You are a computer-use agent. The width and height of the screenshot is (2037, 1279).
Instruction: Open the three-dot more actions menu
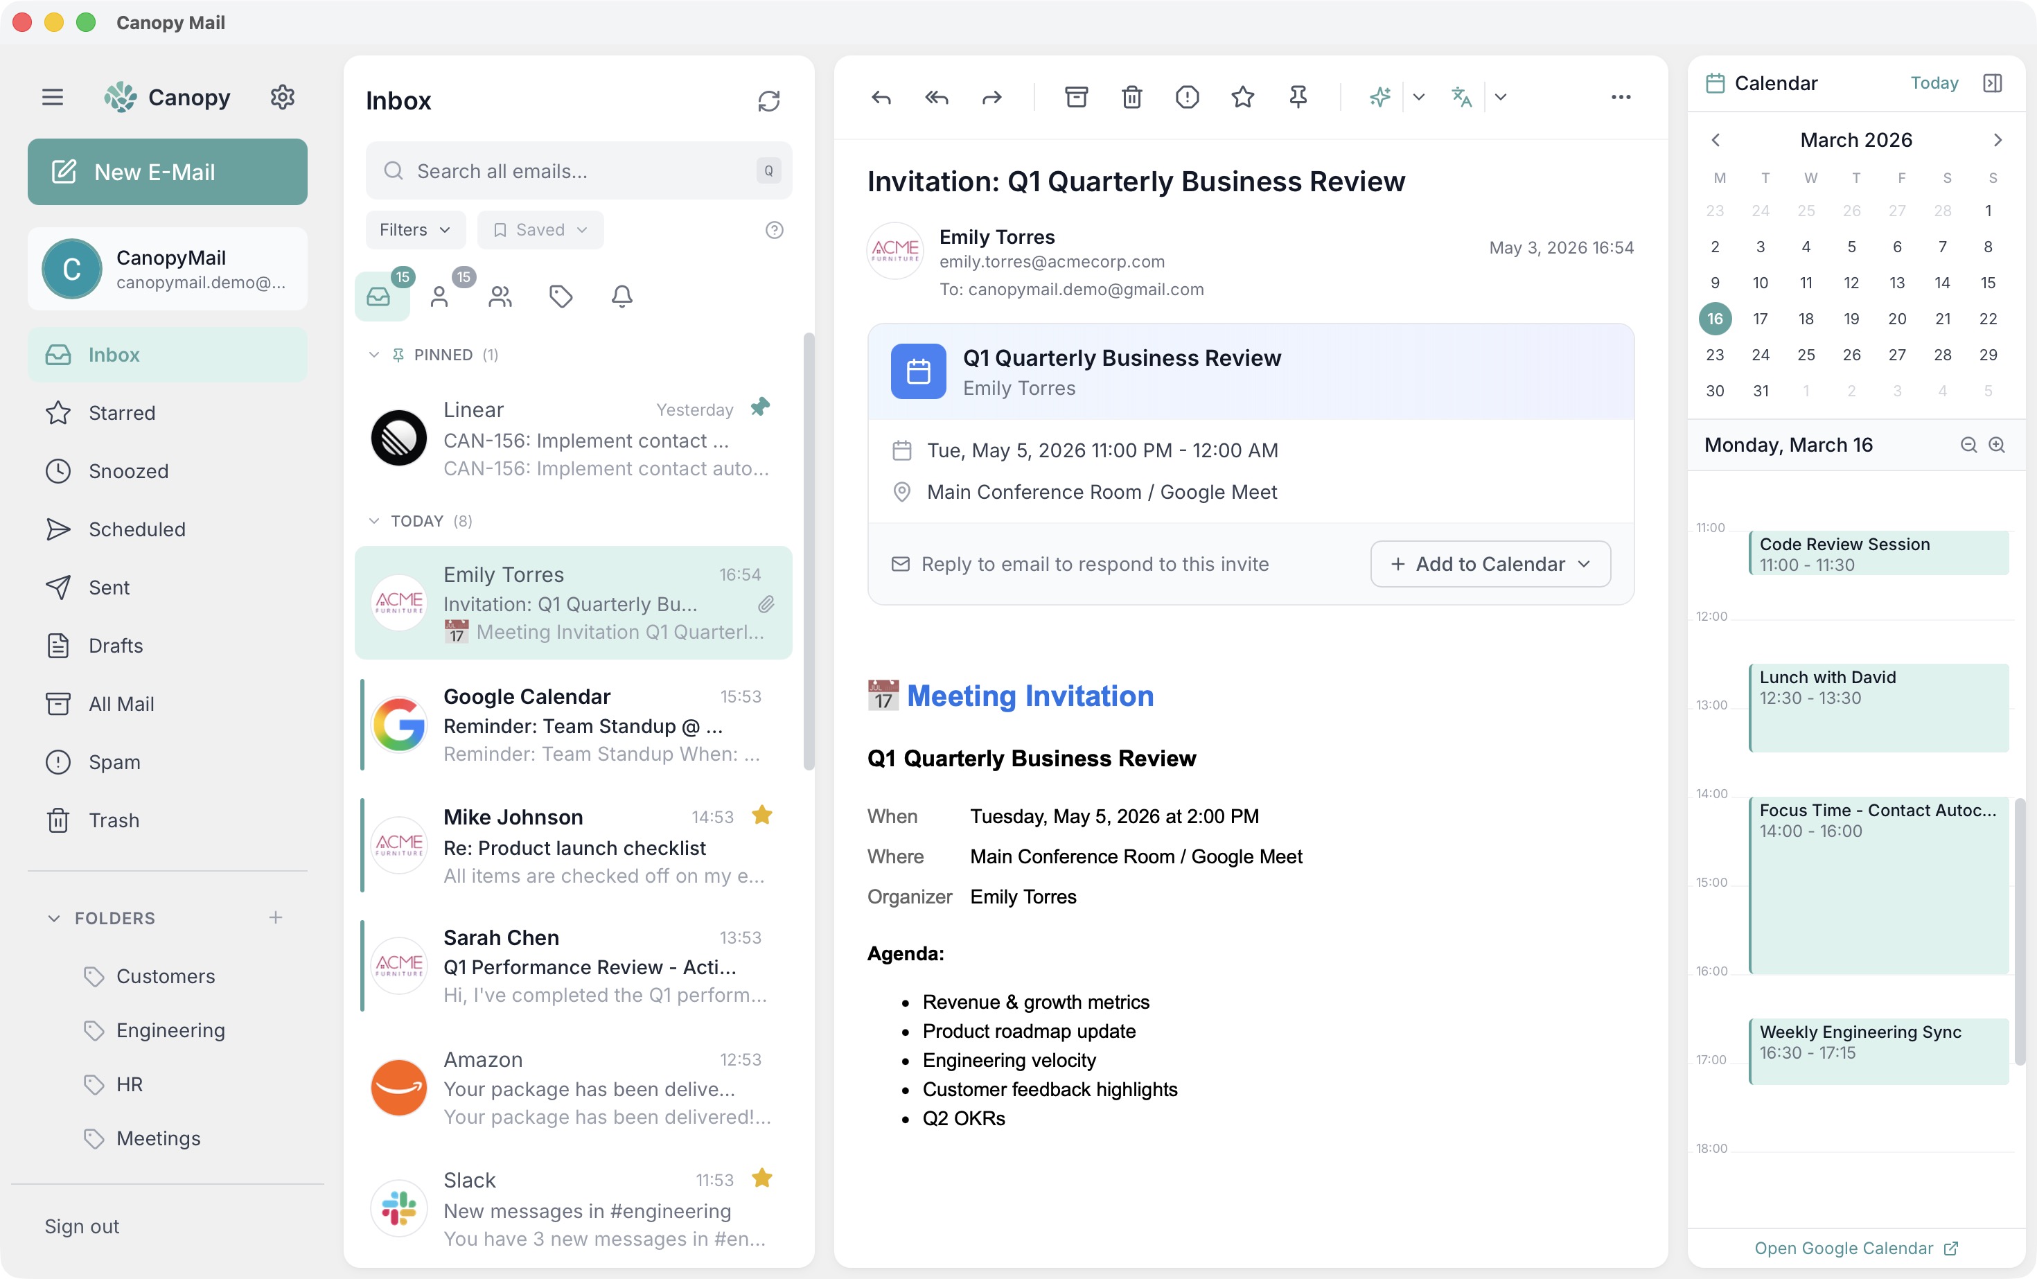tap(1621, 97)
